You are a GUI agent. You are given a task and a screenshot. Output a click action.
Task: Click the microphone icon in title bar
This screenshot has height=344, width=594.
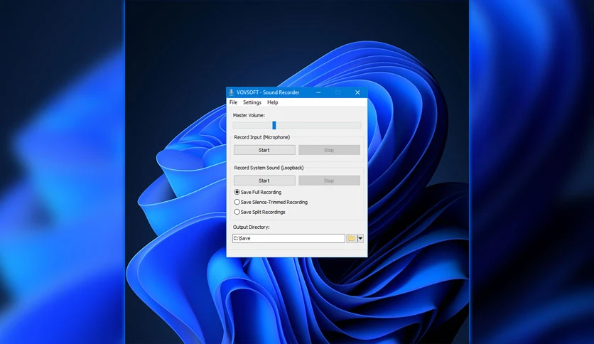click(231, 92)
